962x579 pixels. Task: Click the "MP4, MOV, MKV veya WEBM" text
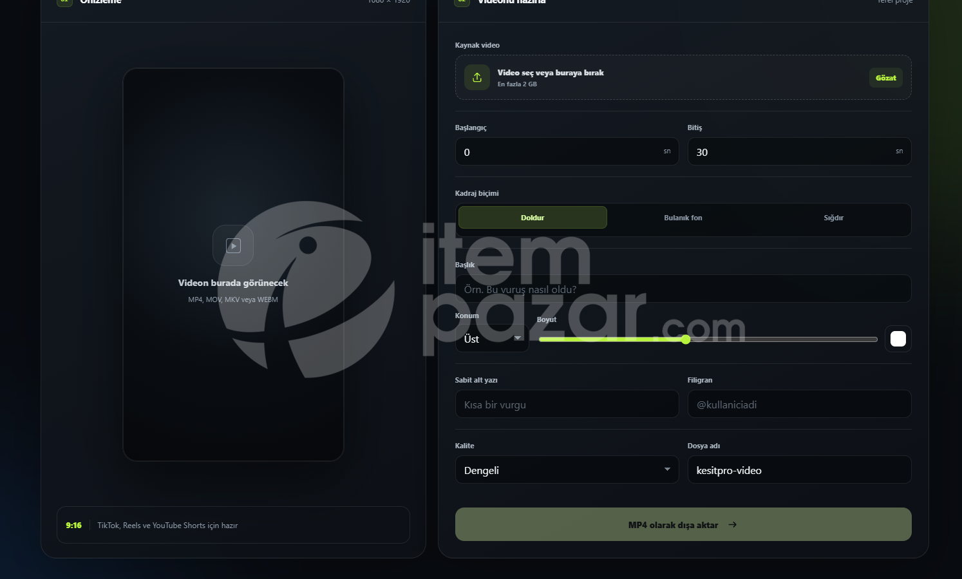(x=233, y=299)
